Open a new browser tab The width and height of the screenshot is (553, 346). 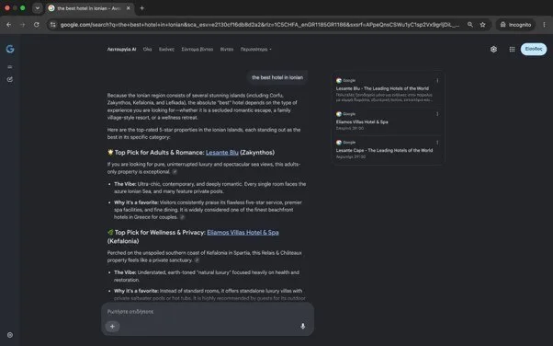(x=141, y=8)
